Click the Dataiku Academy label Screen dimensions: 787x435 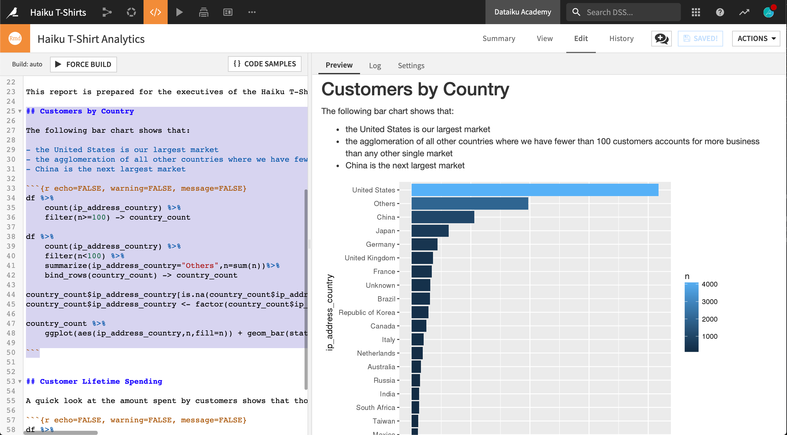pos(523,12)
